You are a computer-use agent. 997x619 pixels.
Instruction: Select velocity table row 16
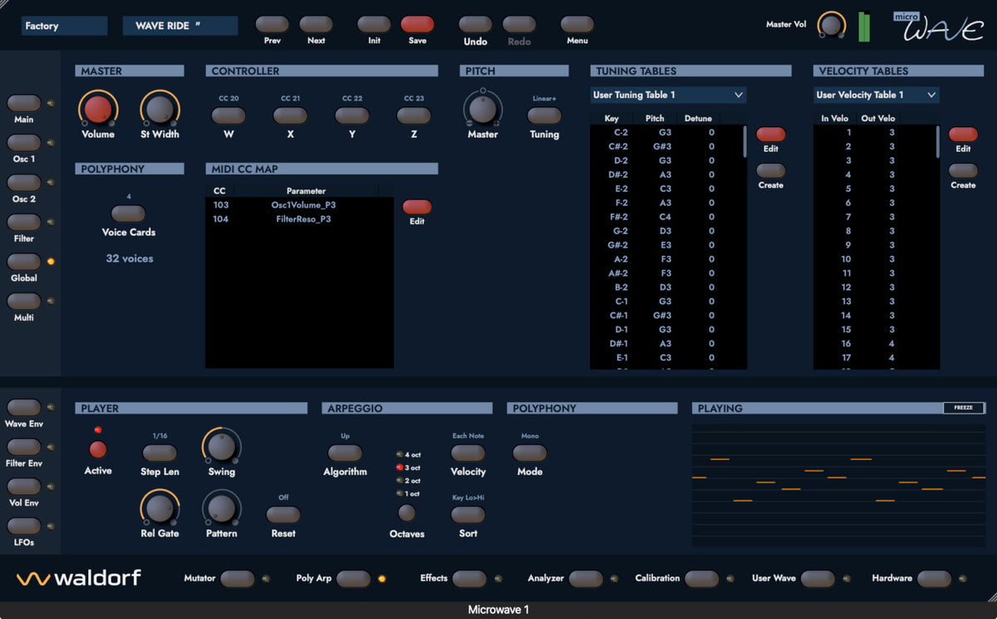(x=874, y=343)
